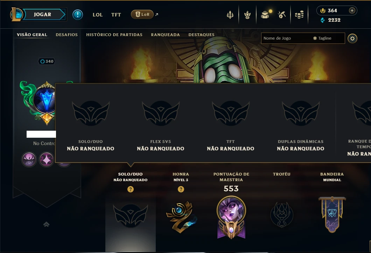Open the Loot hextech crafting icon
The image size is (371, 253).
[x=282, y=15]
